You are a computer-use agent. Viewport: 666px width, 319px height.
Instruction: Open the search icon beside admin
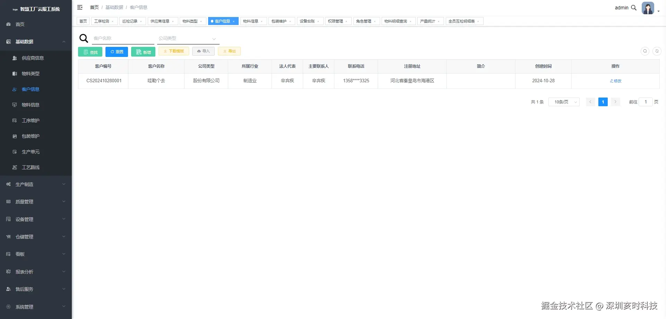[x=634, y=8]
